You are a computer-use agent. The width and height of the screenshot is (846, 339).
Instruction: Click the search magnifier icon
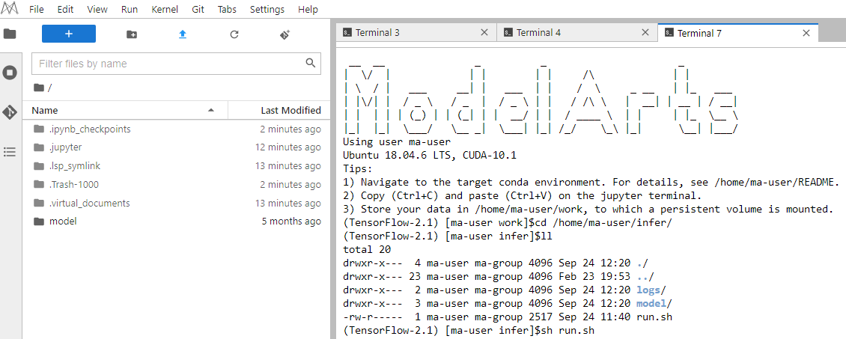point(310,63)
